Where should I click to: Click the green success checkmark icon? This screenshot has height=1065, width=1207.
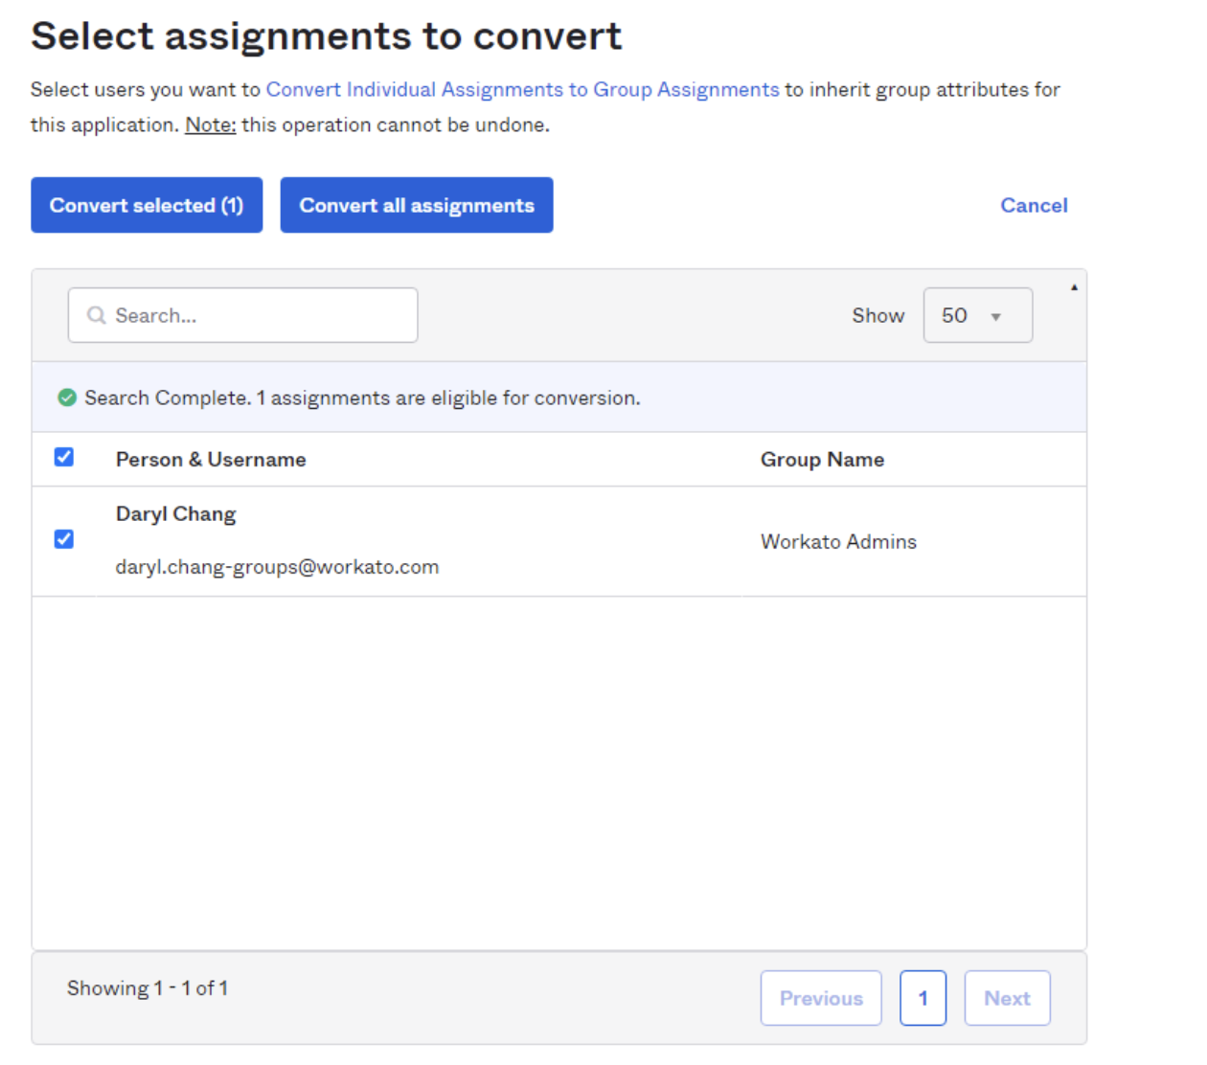67,397
